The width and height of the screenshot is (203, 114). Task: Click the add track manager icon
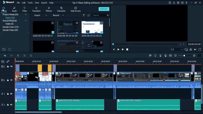pyautogui.click(x=3, y=61)
